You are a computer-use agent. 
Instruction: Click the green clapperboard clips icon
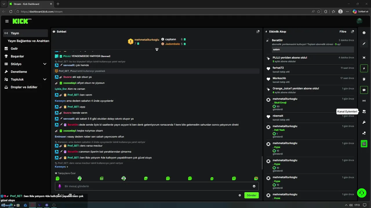(x=364, y=144)
